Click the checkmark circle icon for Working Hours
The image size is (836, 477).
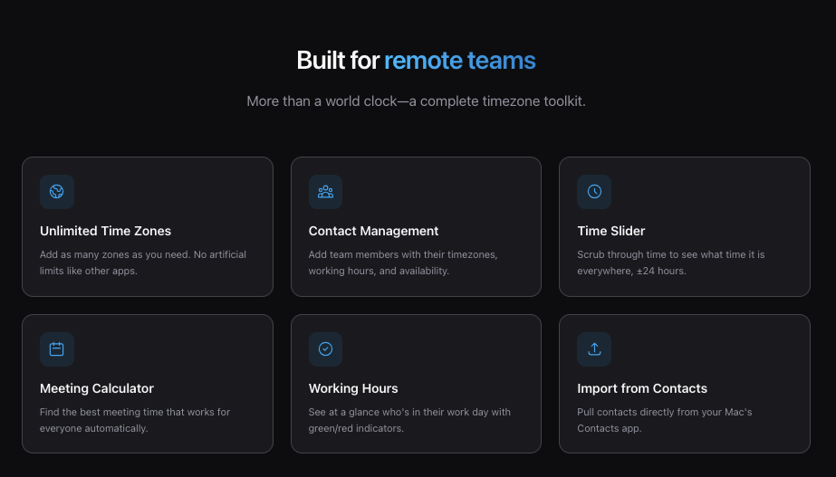tap(325, 349)
